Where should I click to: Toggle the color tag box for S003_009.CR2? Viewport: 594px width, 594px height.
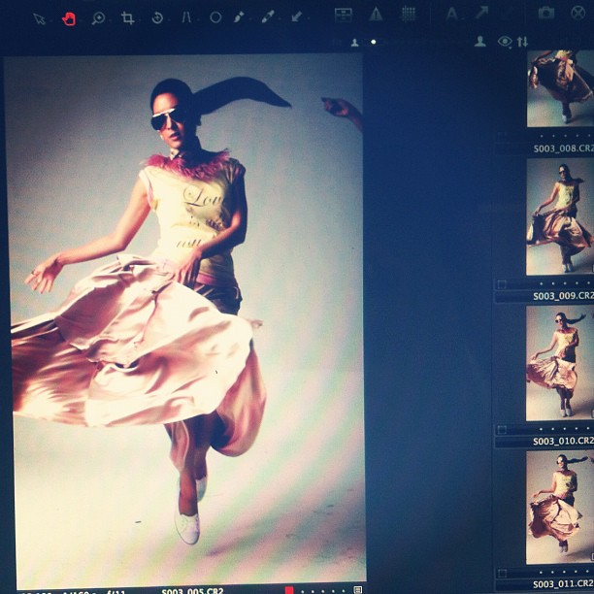pyautogui.click(x=502, y=284)
